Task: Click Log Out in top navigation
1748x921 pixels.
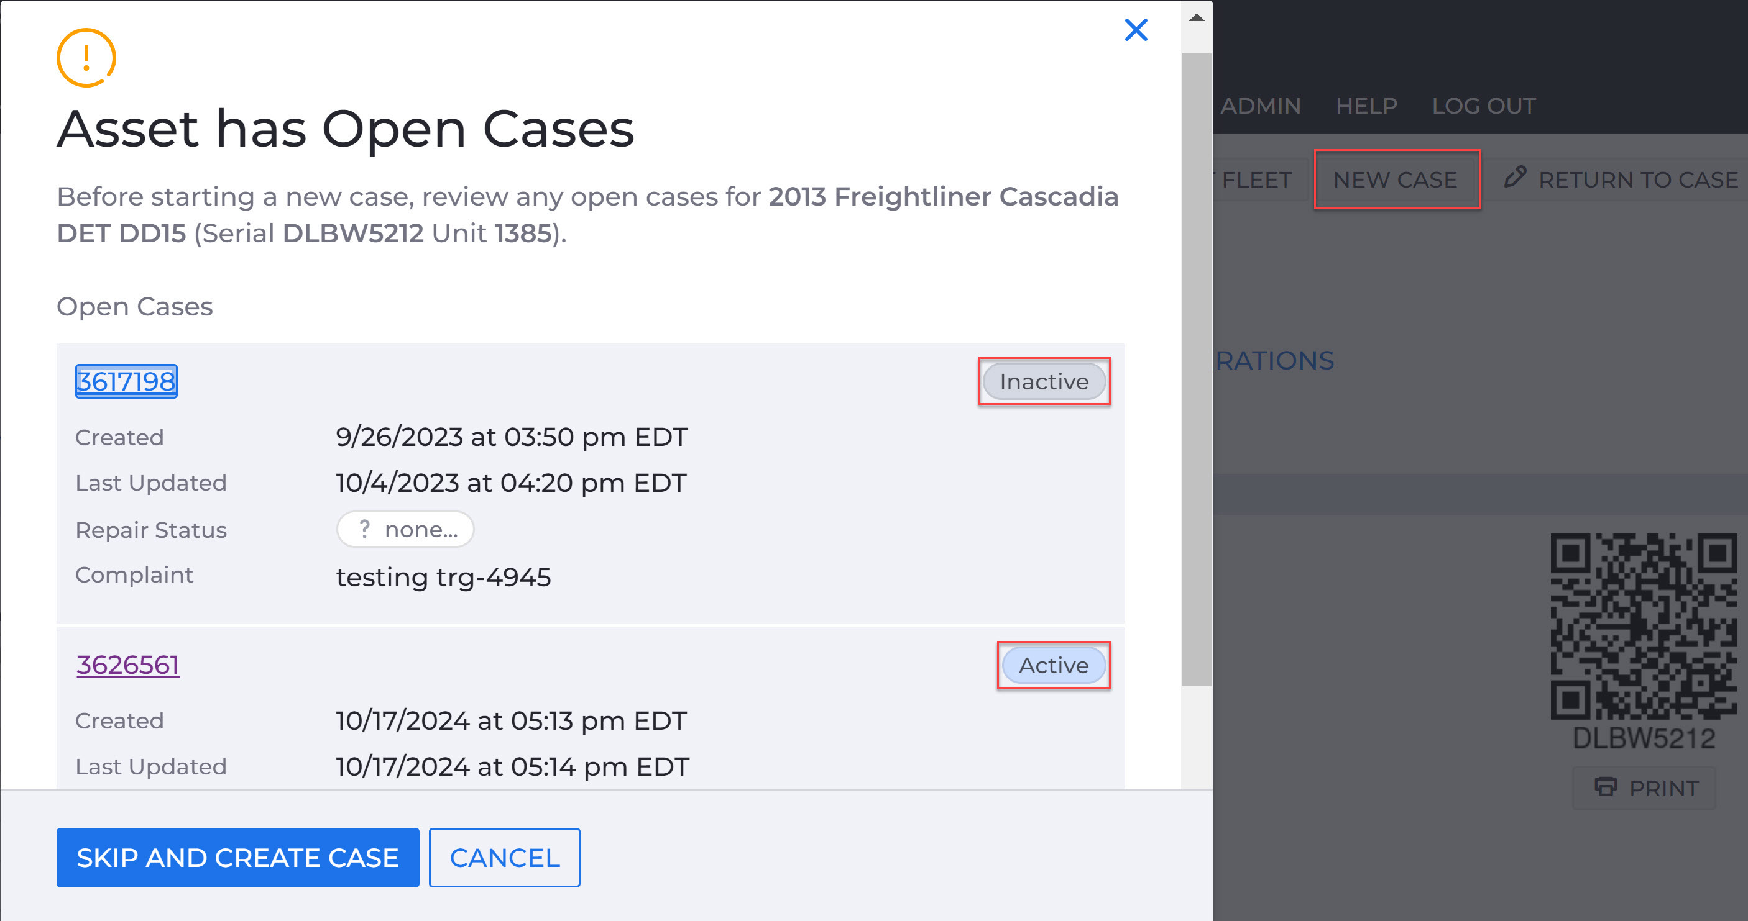Action: (x=1483, y=106)
